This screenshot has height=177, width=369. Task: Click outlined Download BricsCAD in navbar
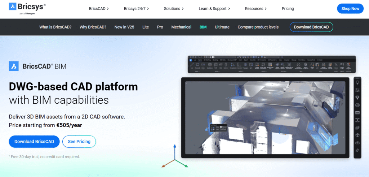(311, 27)
